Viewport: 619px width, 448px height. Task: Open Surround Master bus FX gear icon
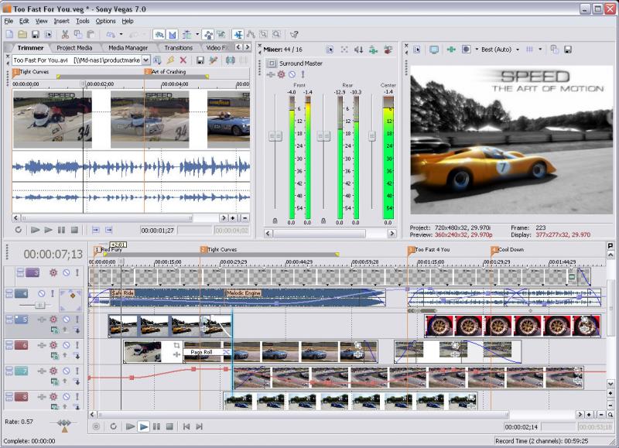click(x=281, y=74)
